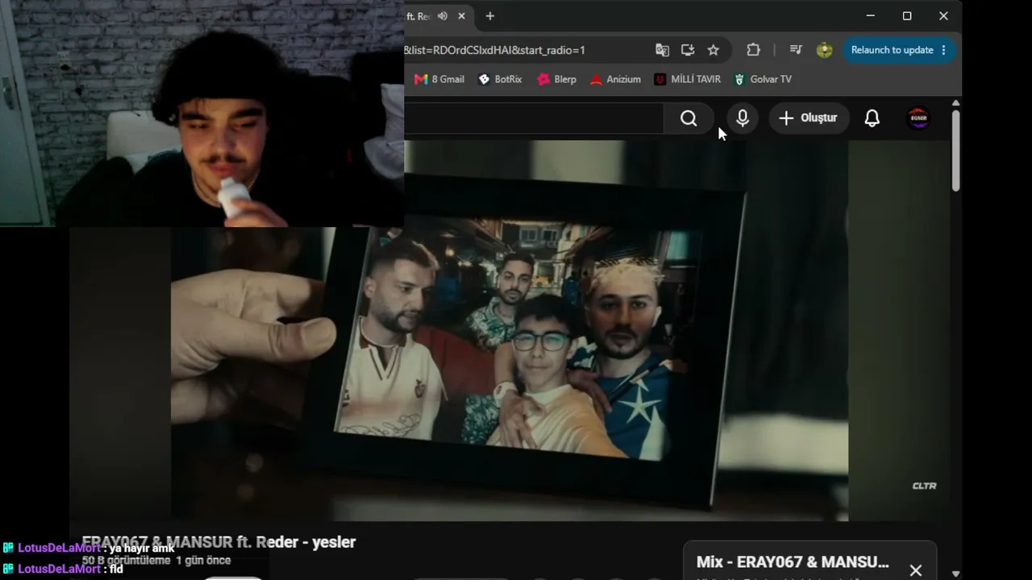Open the Blerp bookmark

(557, 79)
